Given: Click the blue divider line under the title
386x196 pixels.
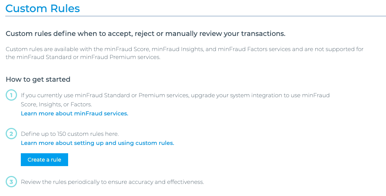Looking at the screenshot, I should pyautogui.click(x=195, y=16).
